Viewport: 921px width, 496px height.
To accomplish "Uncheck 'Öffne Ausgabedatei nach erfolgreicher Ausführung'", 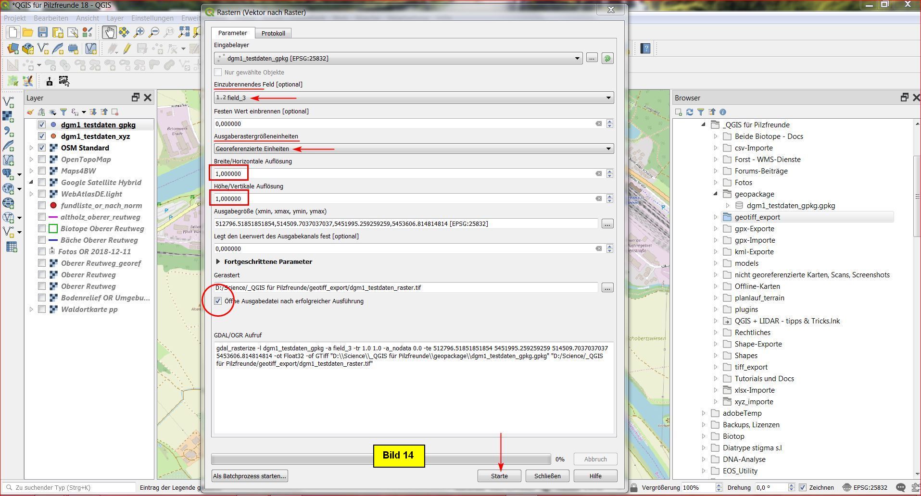I will point(218,301).
